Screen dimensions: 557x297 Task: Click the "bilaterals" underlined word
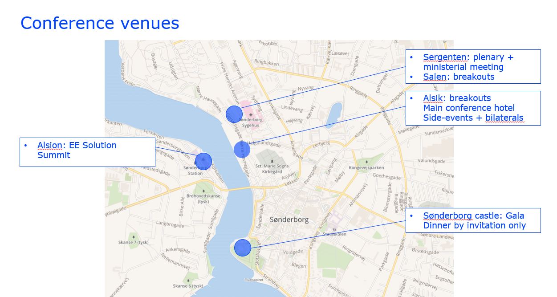click(x=504, y=118)
